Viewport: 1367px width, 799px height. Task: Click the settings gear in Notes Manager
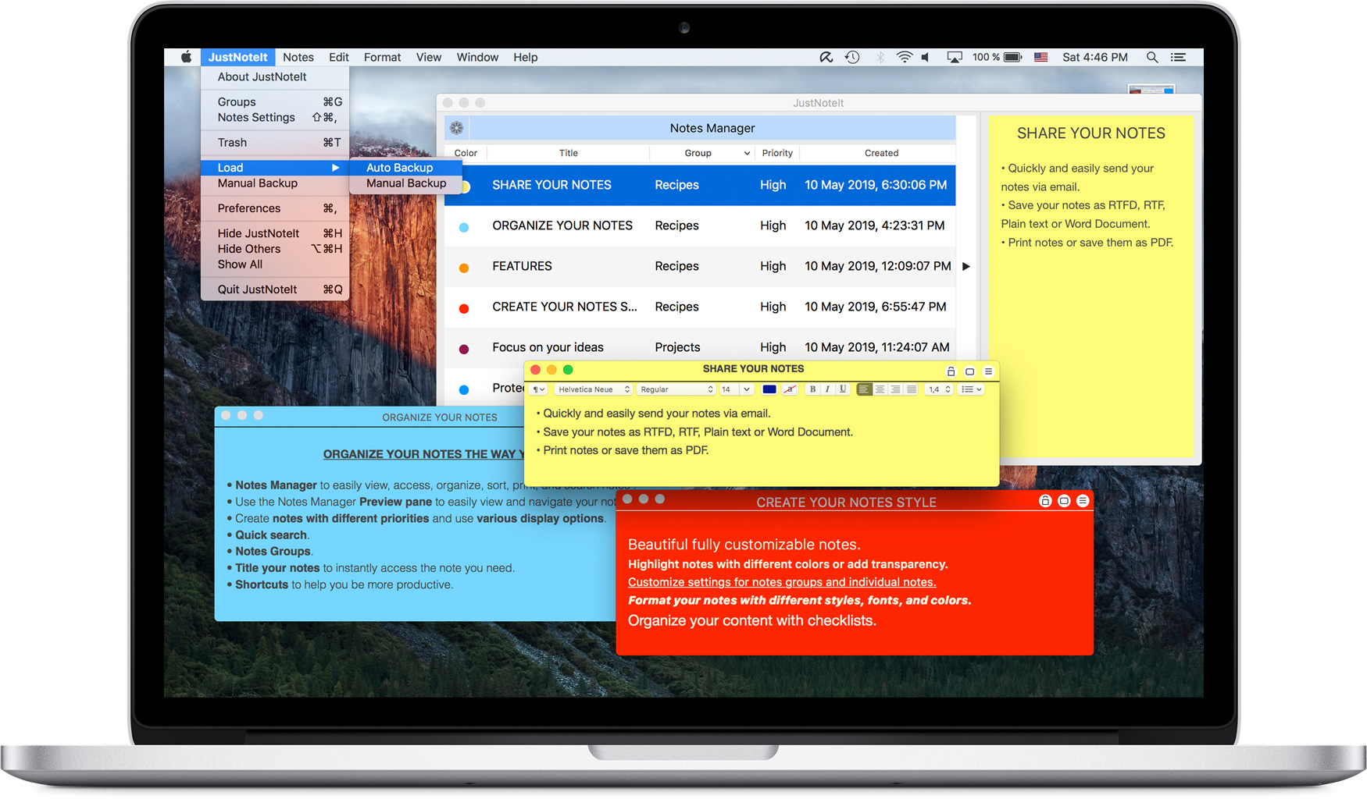(457, 128)
